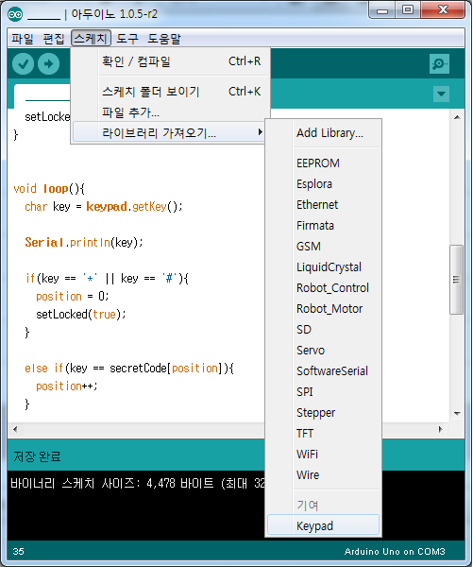Click 'Arduino Uno on COM3' status text
Screen dimensions: 473x567
pyautogui.click(x=395, y=552)
